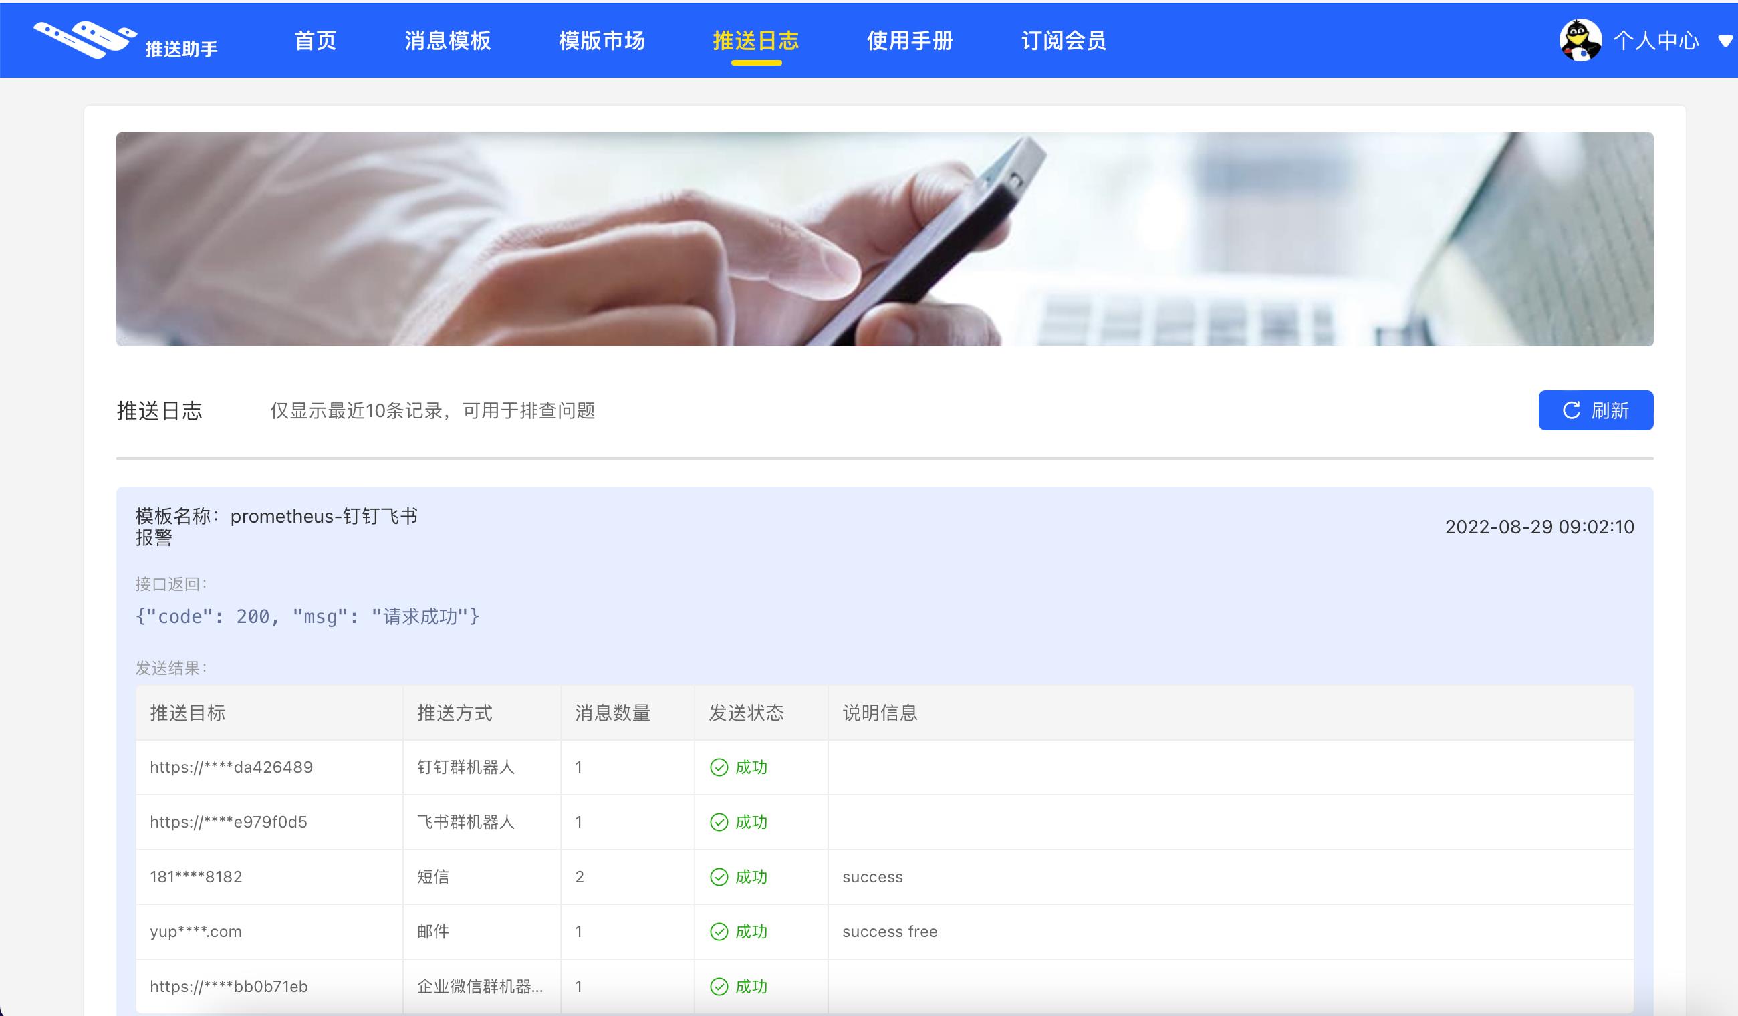Open 使用手册 user manual
The width and height of the screenshot is (1738, 1016).
(x=906, y=42)
